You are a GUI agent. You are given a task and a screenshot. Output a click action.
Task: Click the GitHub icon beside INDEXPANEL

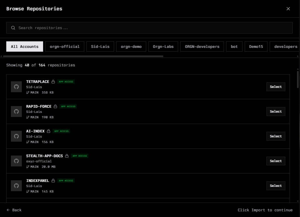coord(16,186)
